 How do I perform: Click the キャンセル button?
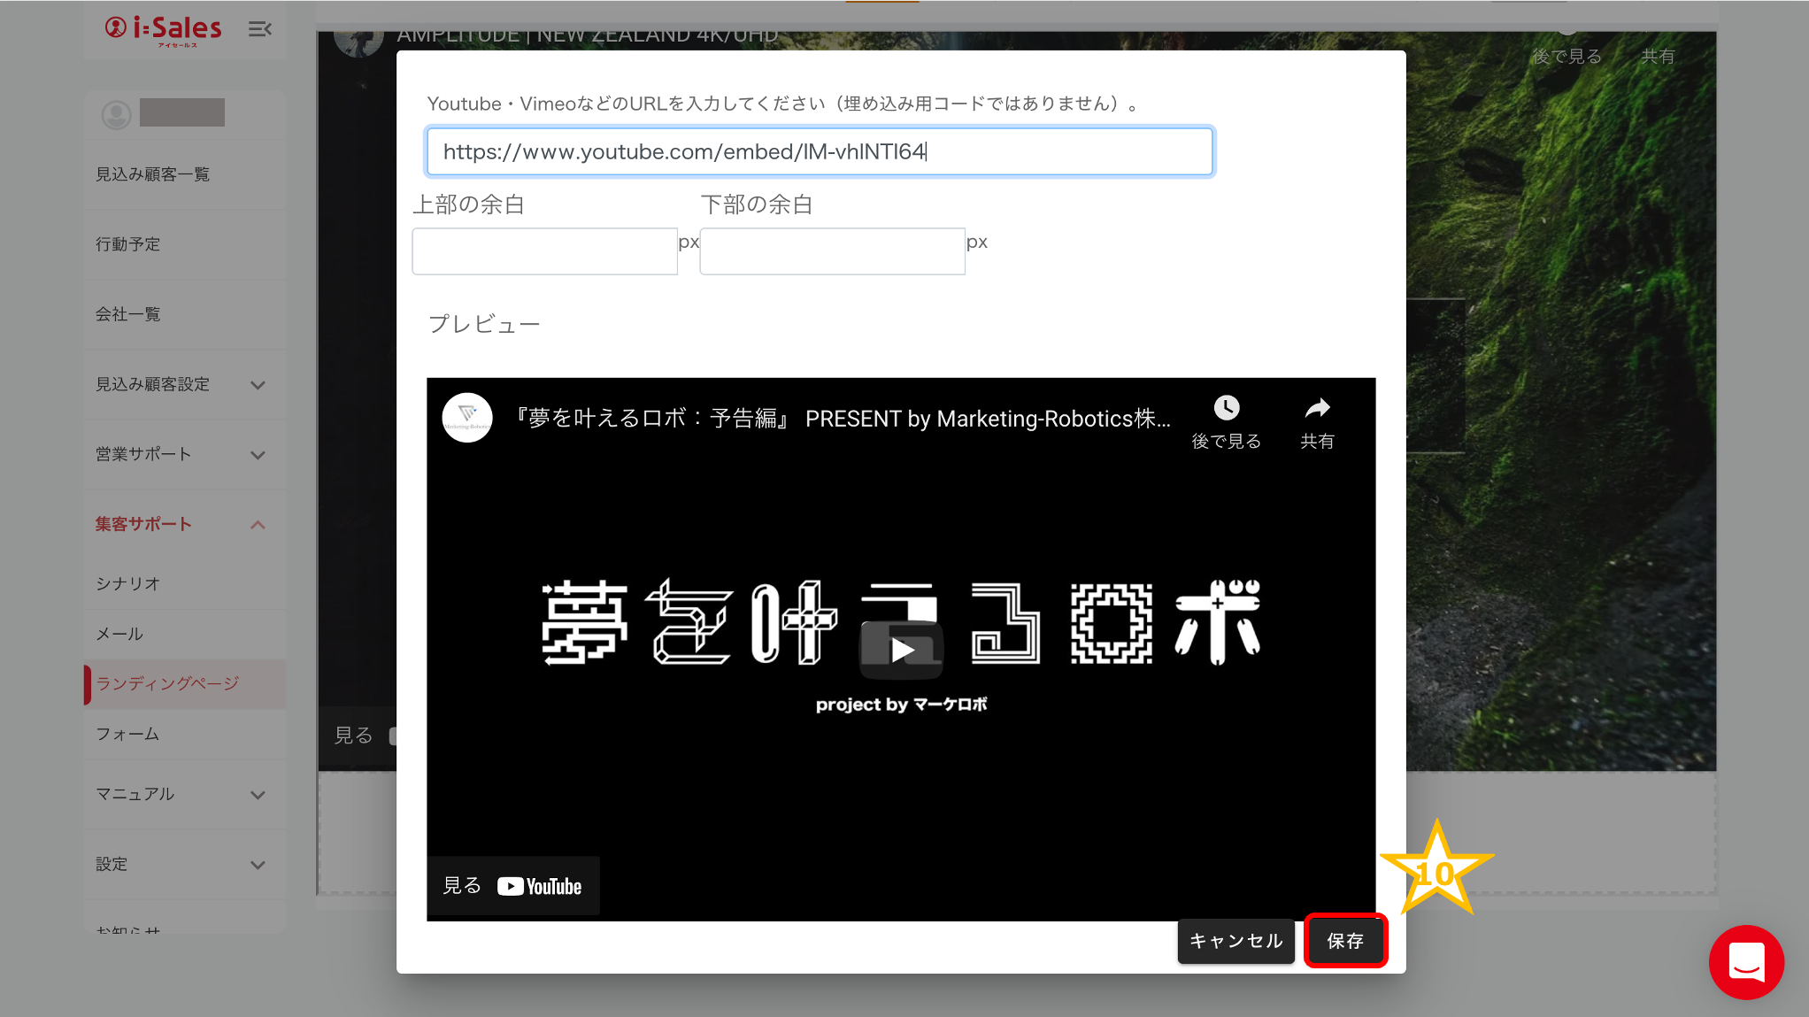[1236, 941]
